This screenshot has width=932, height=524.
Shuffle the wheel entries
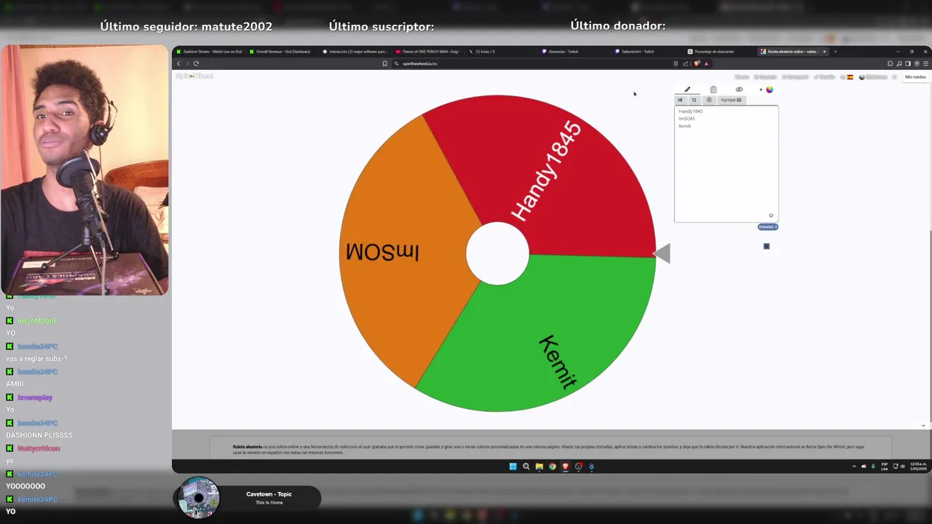pos(680,100)
